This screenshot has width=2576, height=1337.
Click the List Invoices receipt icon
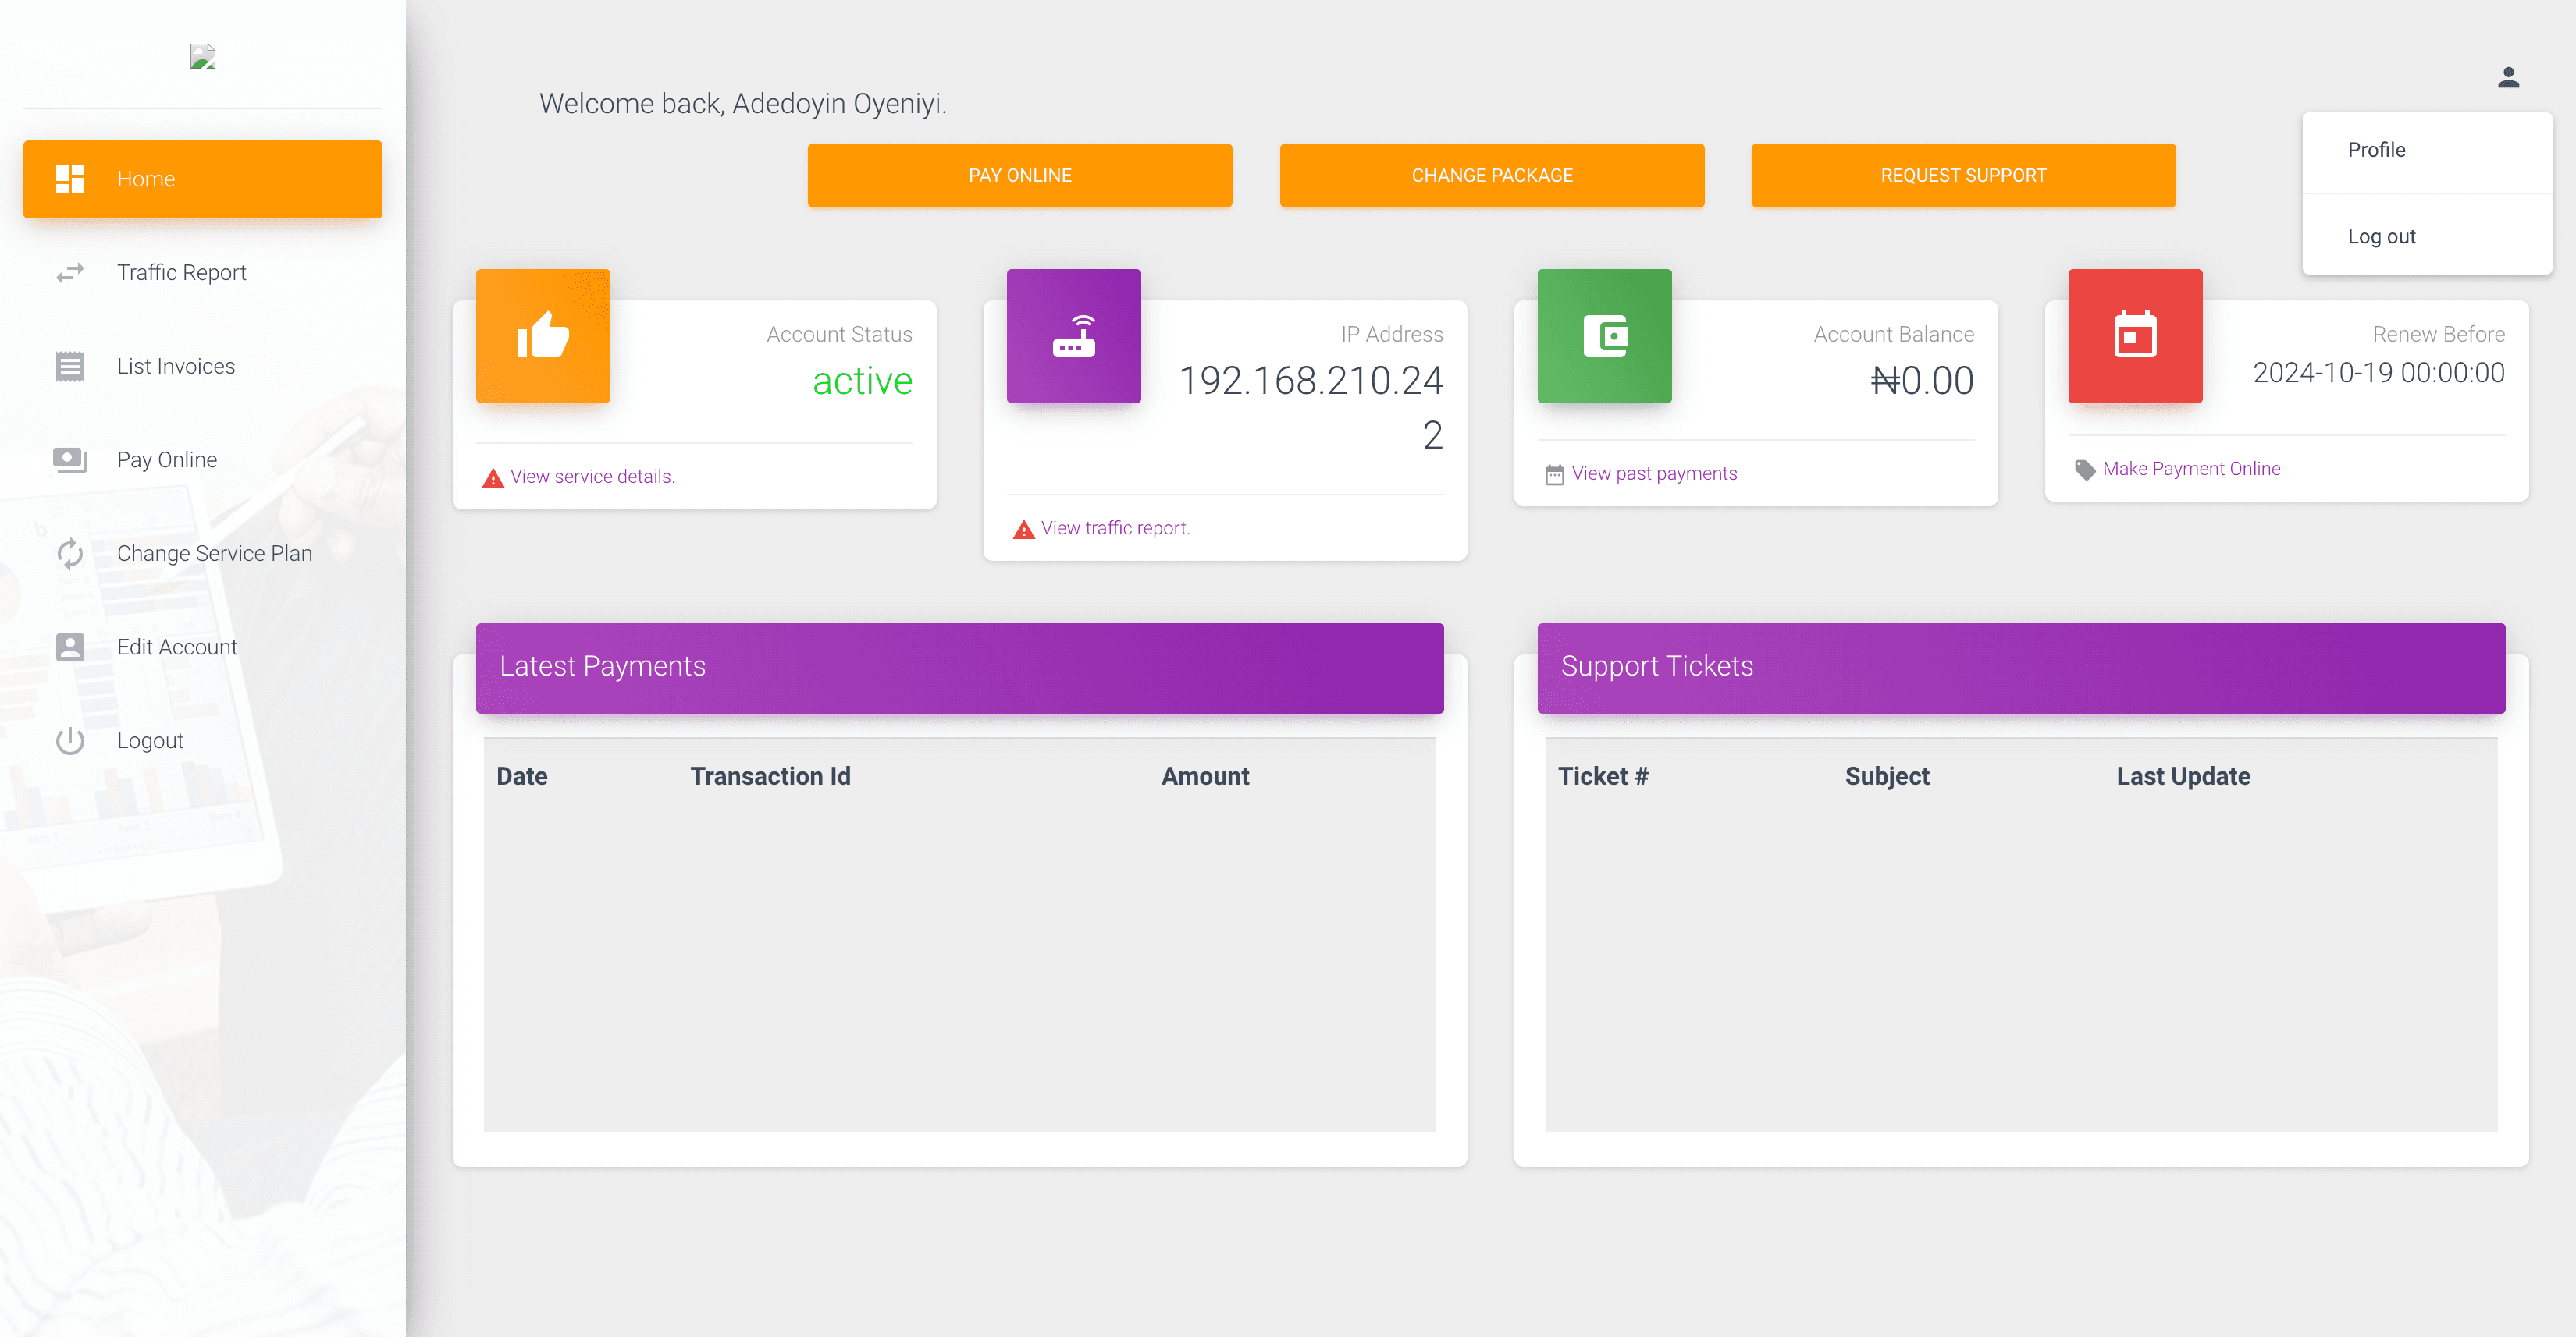coord(70,367)
